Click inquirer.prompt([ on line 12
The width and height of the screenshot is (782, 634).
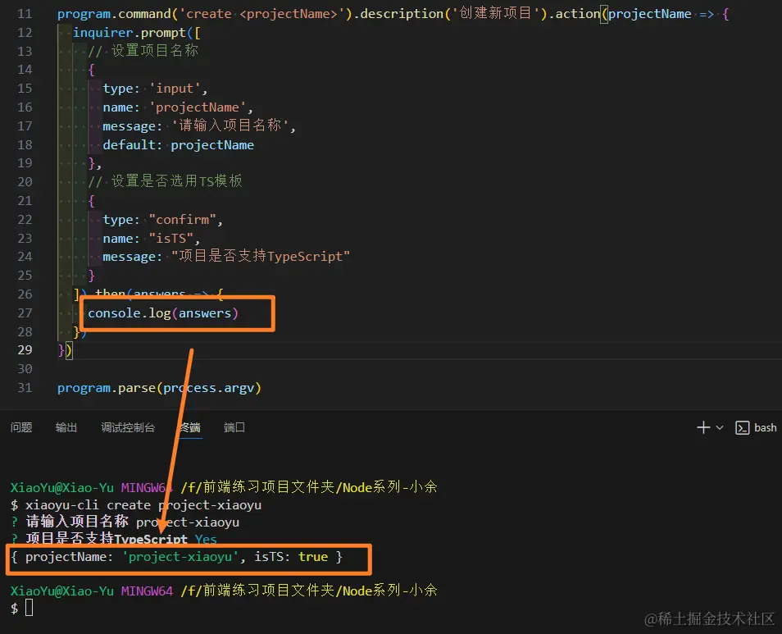tap(137, 33)
